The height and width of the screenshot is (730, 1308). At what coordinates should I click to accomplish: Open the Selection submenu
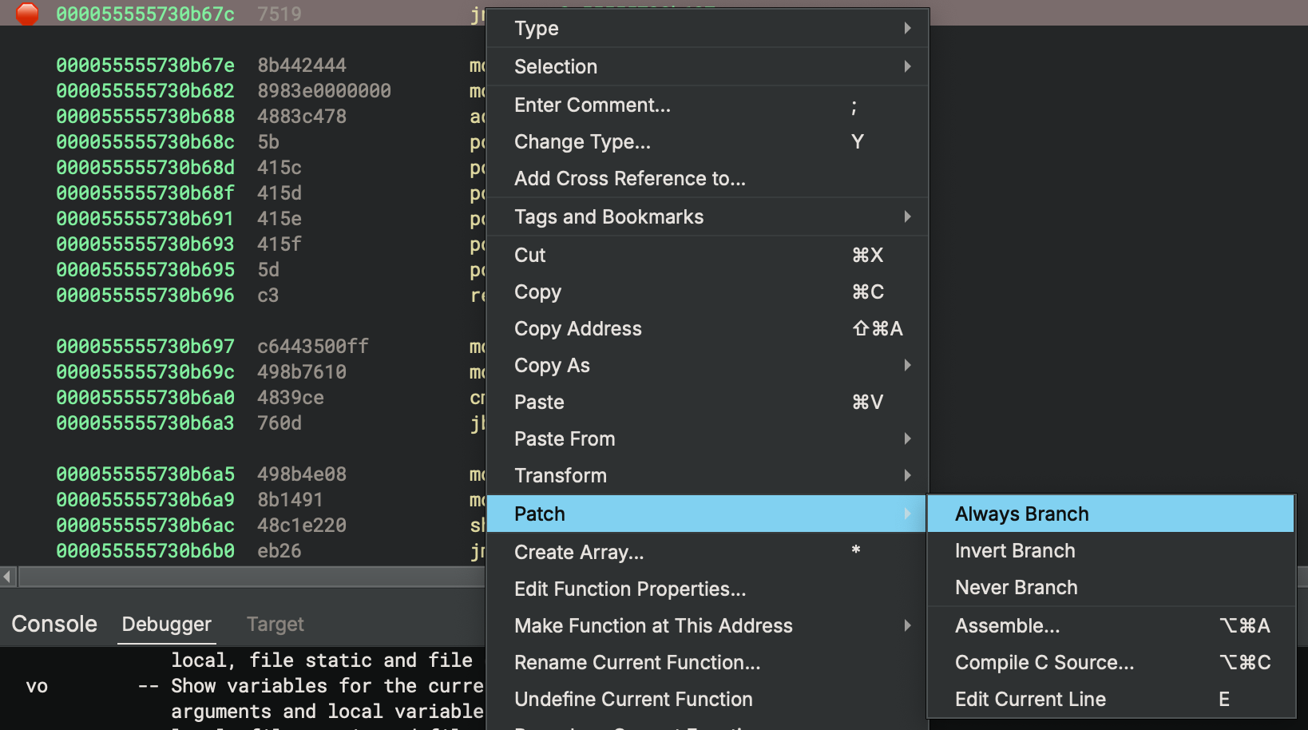[x=708, y=67]
